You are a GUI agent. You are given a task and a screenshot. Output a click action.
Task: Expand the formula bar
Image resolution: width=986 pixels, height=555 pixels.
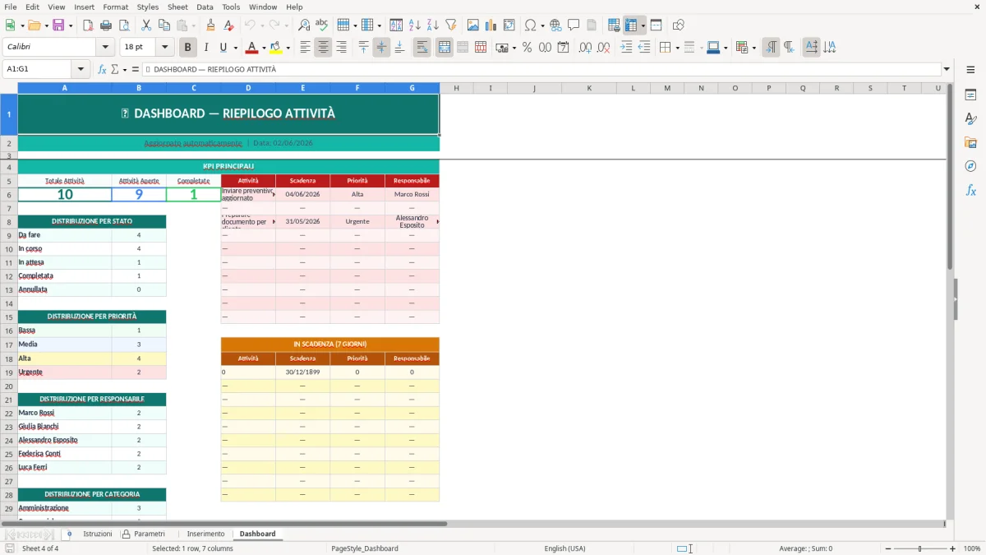(947, 69)
